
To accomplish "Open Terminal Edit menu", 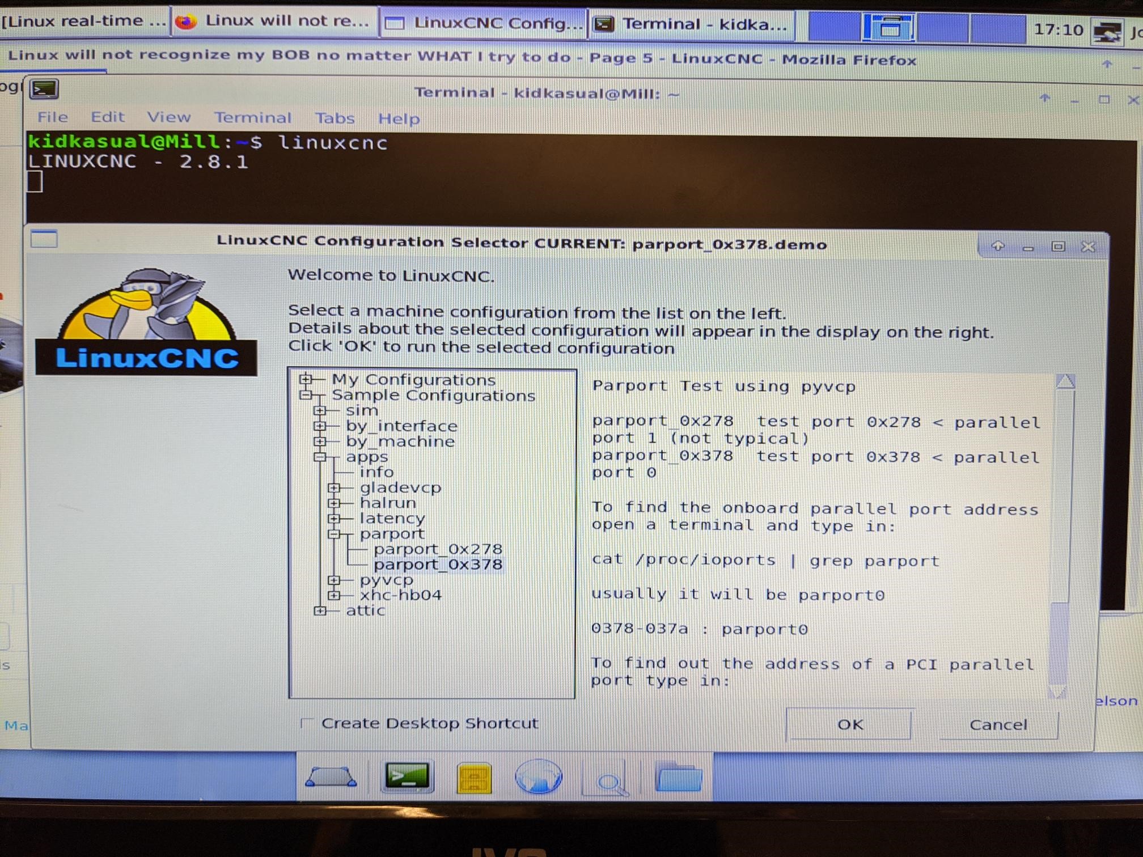I will [x=108, y=117].
